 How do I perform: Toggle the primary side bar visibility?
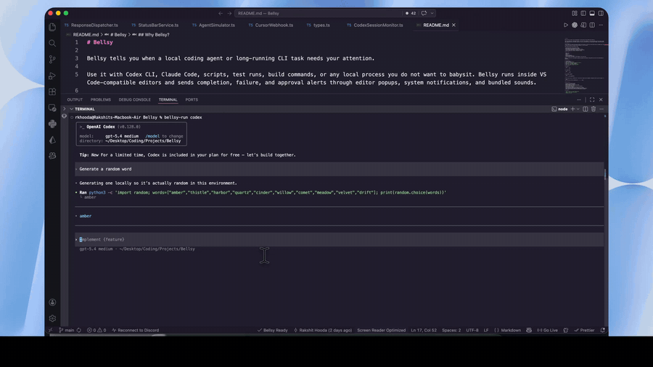click(x=583, y=13)
